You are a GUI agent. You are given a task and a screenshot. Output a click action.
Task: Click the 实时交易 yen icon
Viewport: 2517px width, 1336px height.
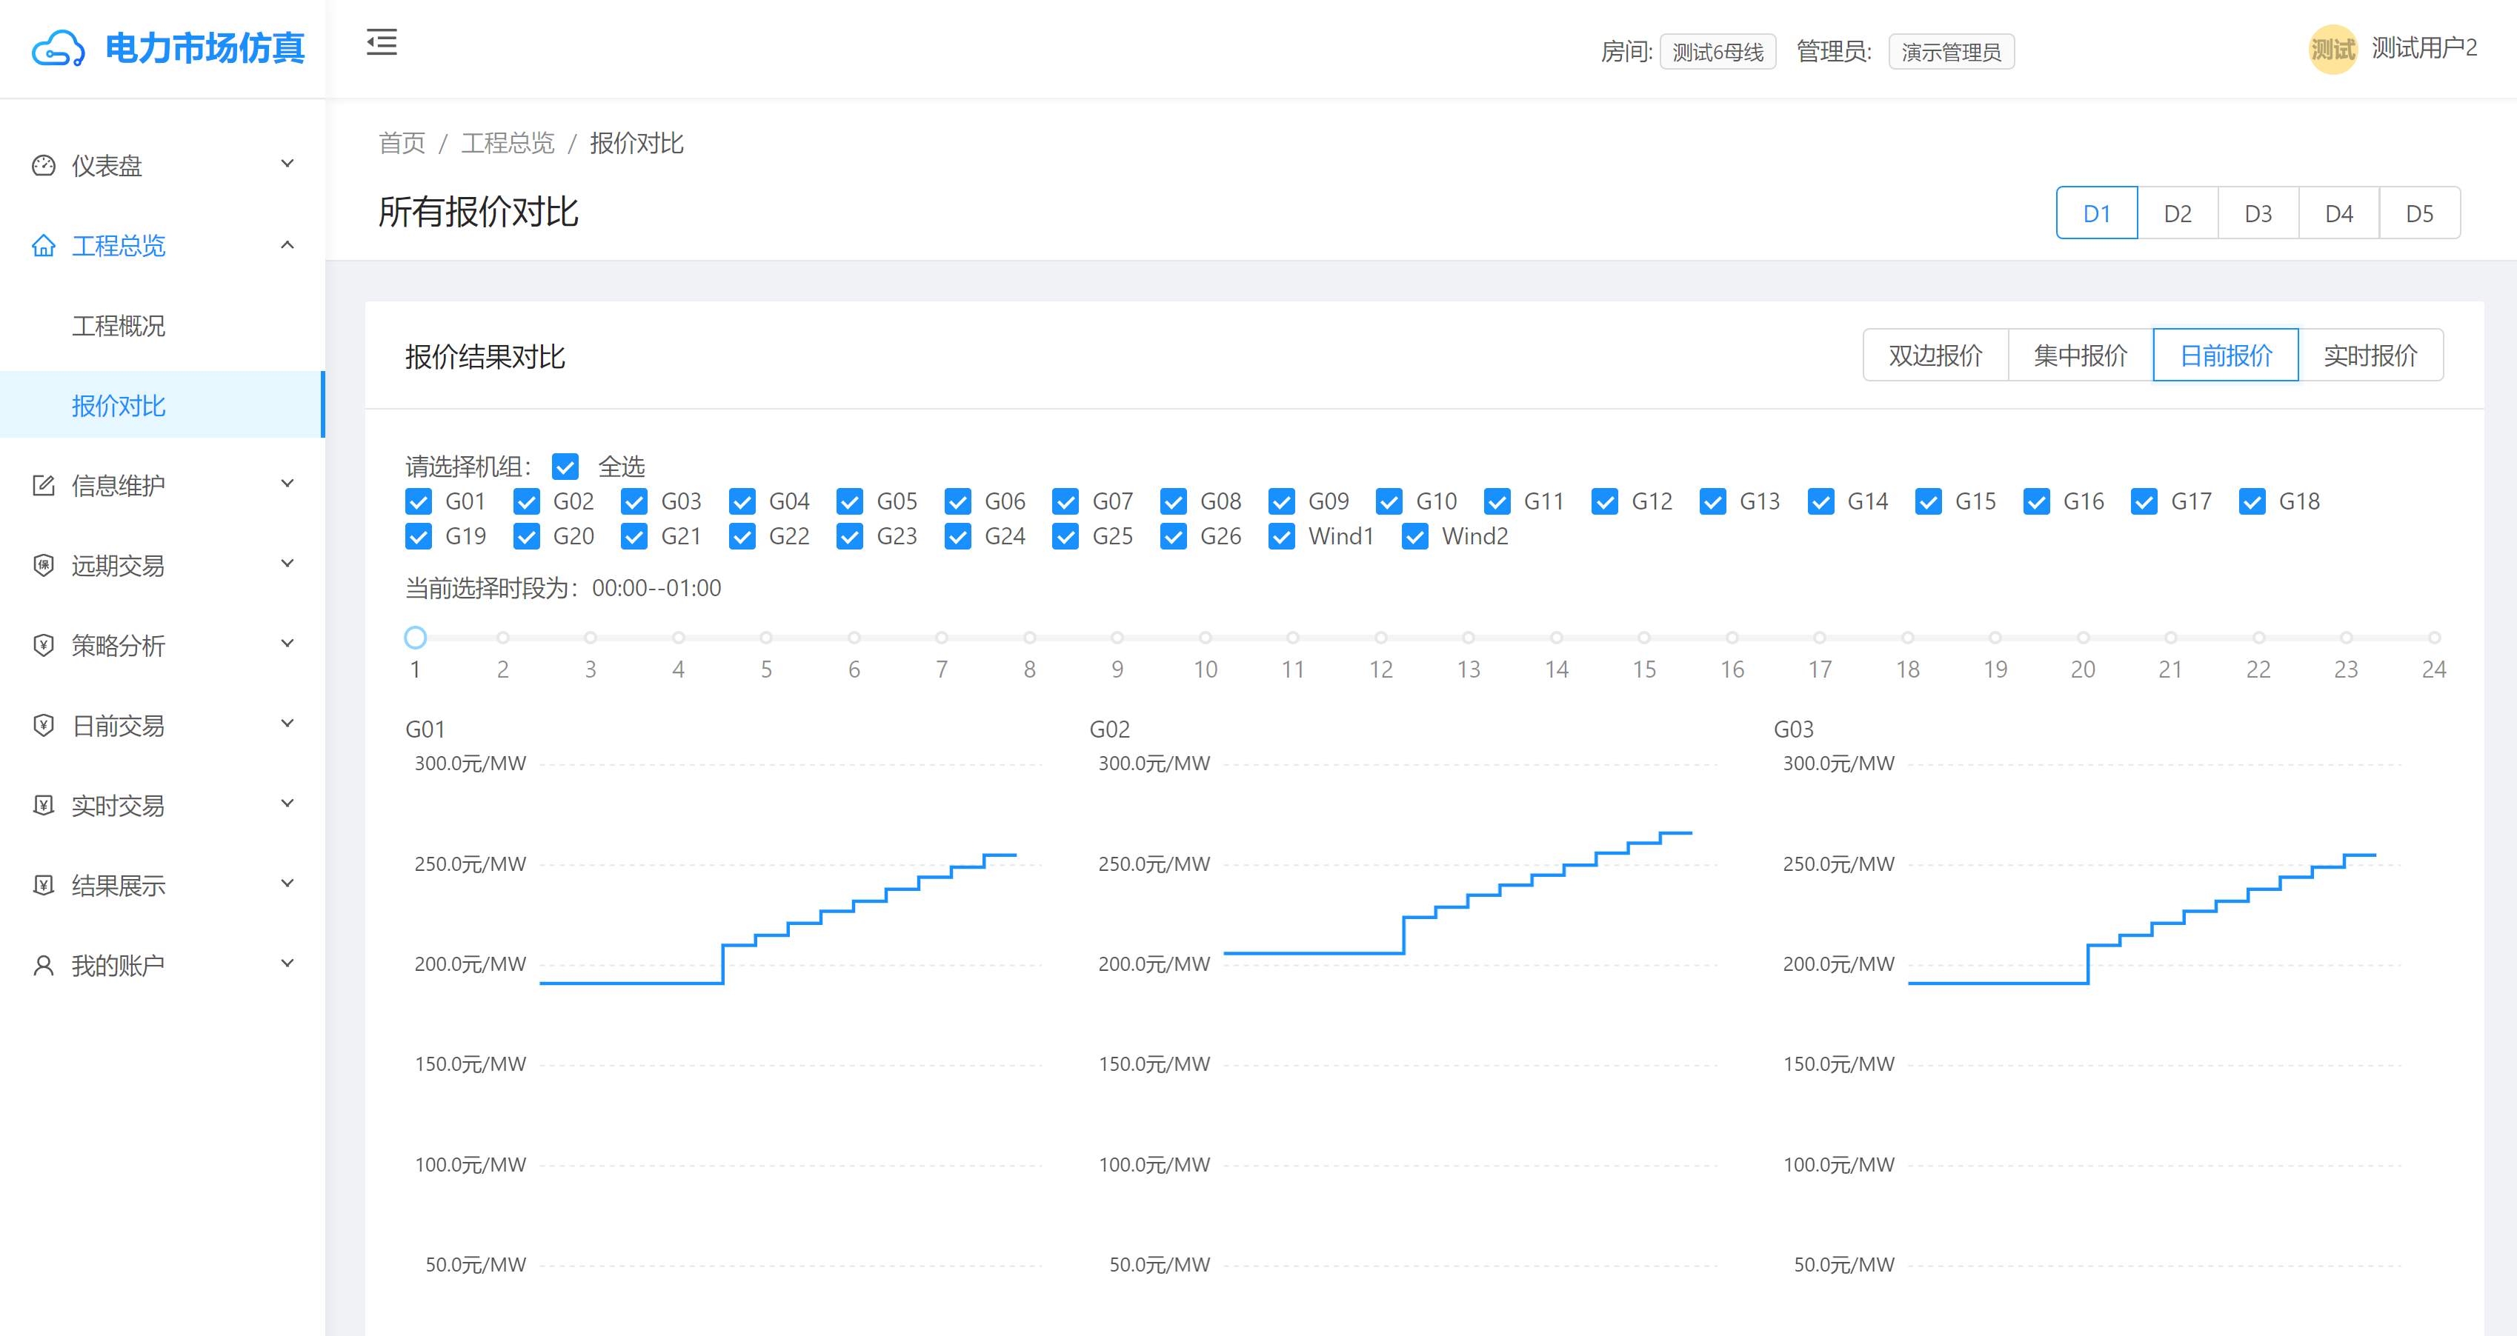(x=43, y=806)
